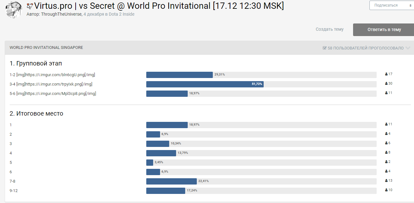
Task: Click the author's avatar image
Action: (14, 9)
